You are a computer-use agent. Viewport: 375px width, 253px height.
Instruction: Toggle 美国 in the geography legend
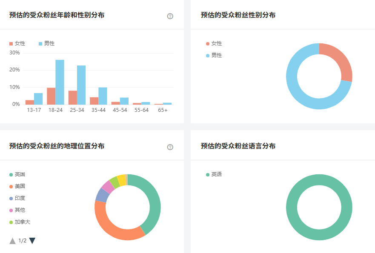click(x=17, y=186)
